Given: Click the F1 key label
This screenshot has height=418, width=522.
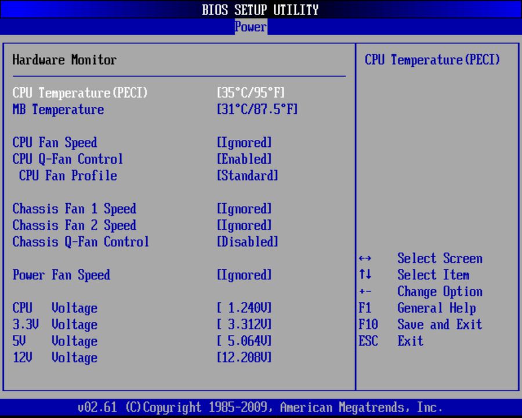Looking at the screenshot, I should pos(365,308).
